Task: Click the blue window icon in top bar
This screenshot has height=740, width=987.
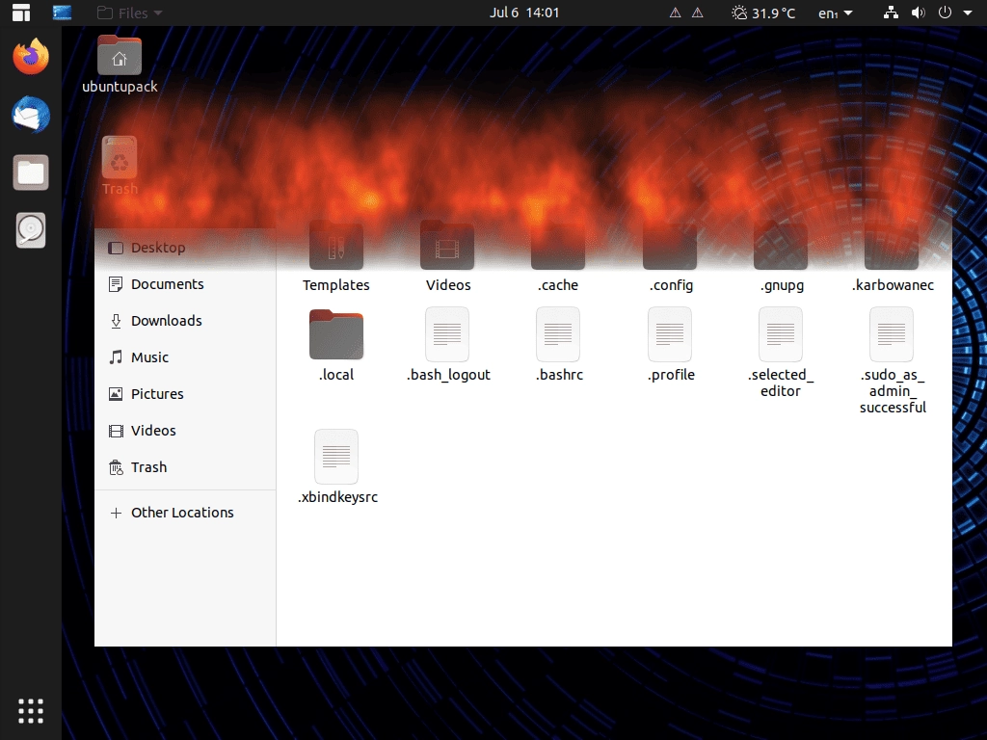Action: pyautogui.click(x=62, y=13)
